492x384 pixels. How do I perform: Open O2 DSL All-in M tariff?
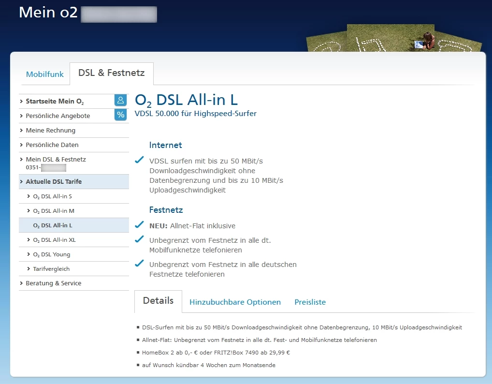(x=74, y=211)
